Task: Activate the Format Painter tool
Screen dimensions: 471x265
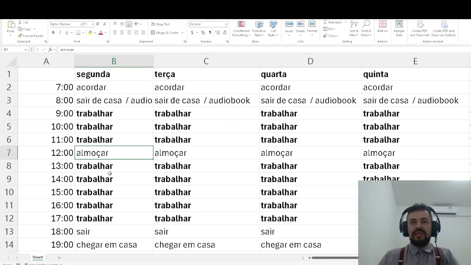Action: point(31,36)
